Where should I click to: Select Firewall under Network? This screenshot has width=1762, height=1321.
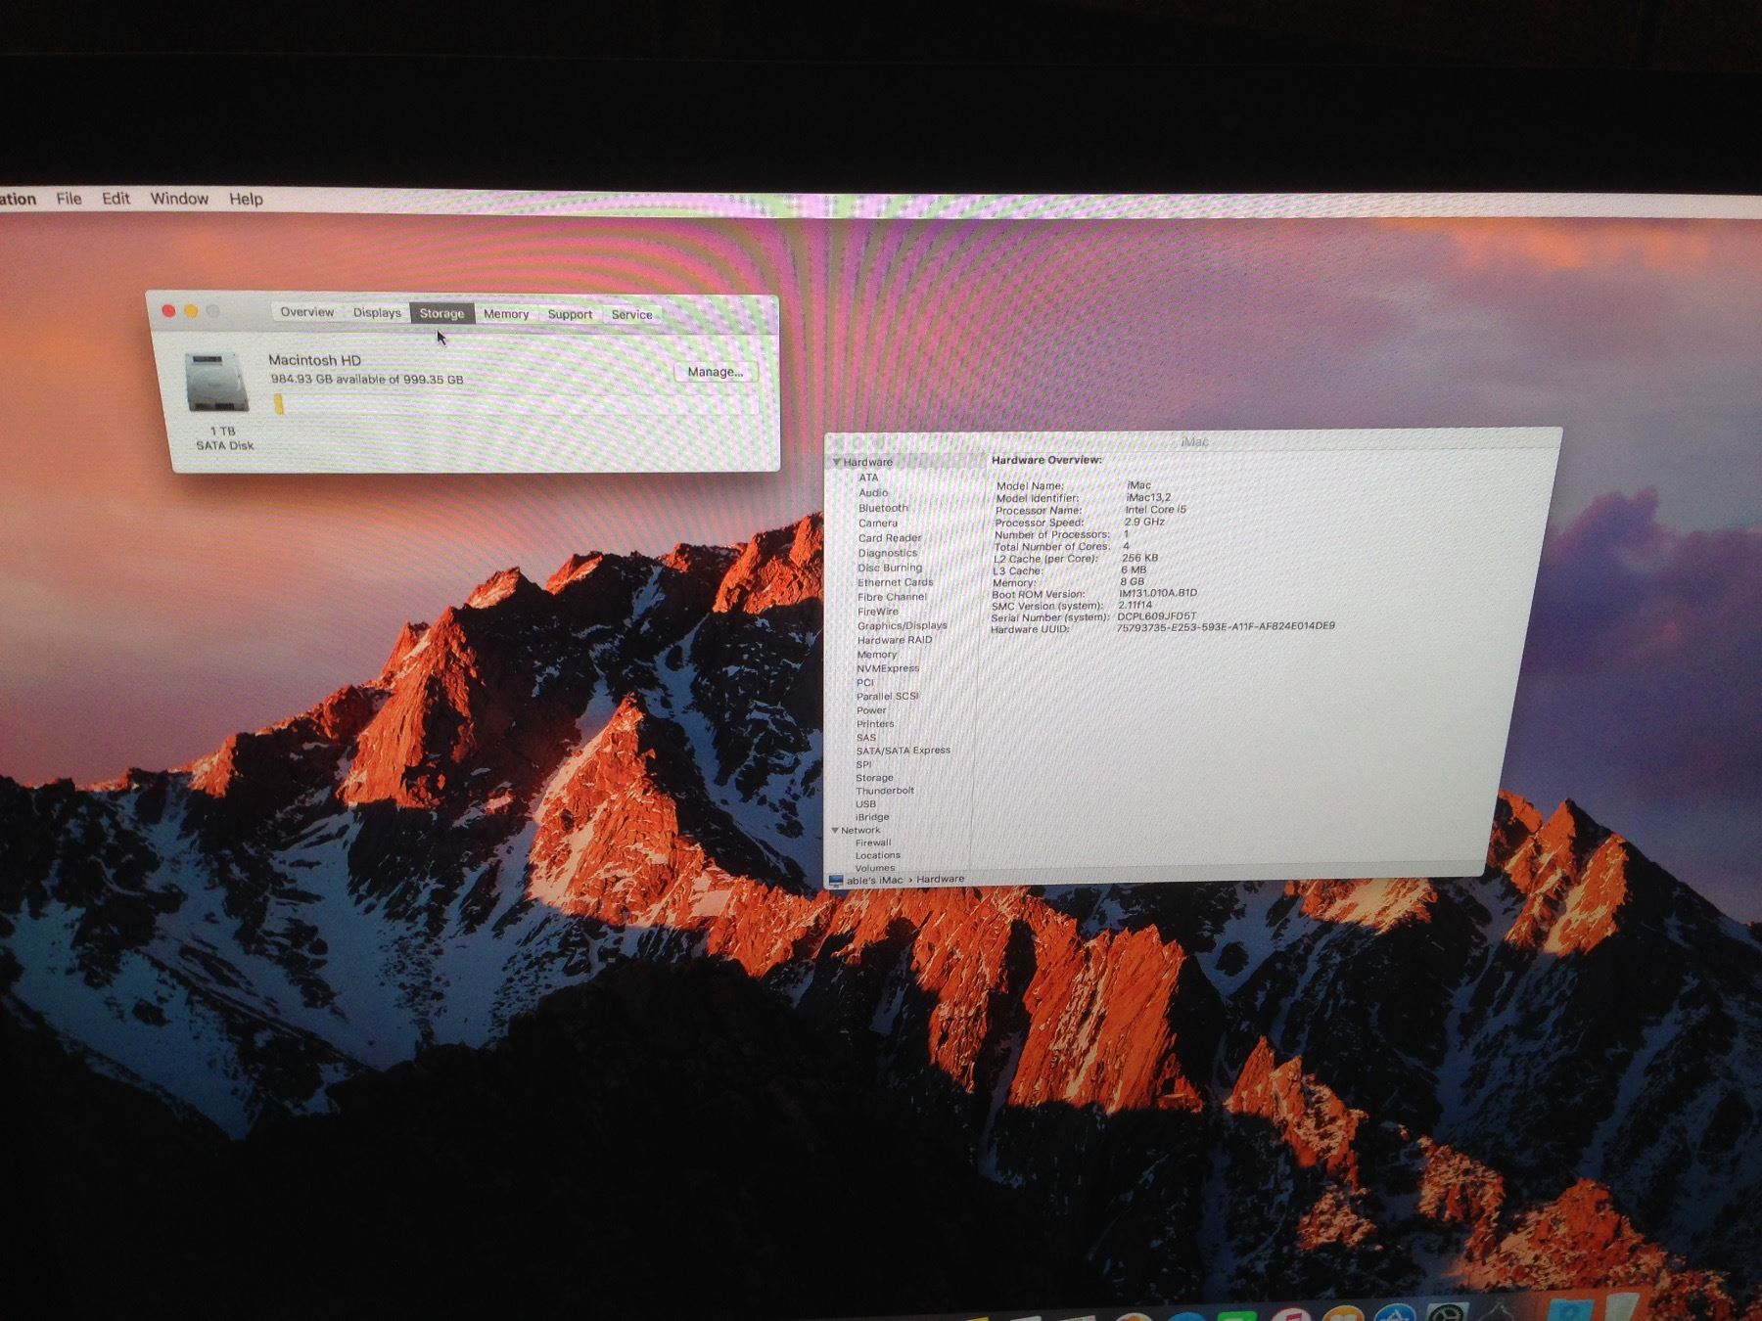click(872, 843)
